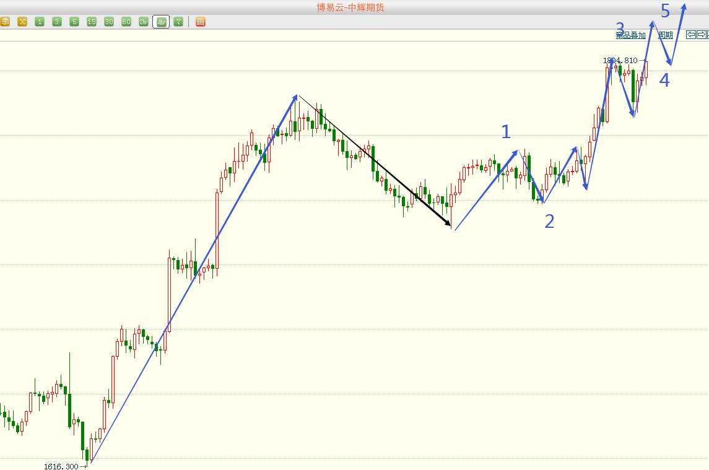
Task: Switch chart to 30-minute period
Action: click(x=109, y=22)
